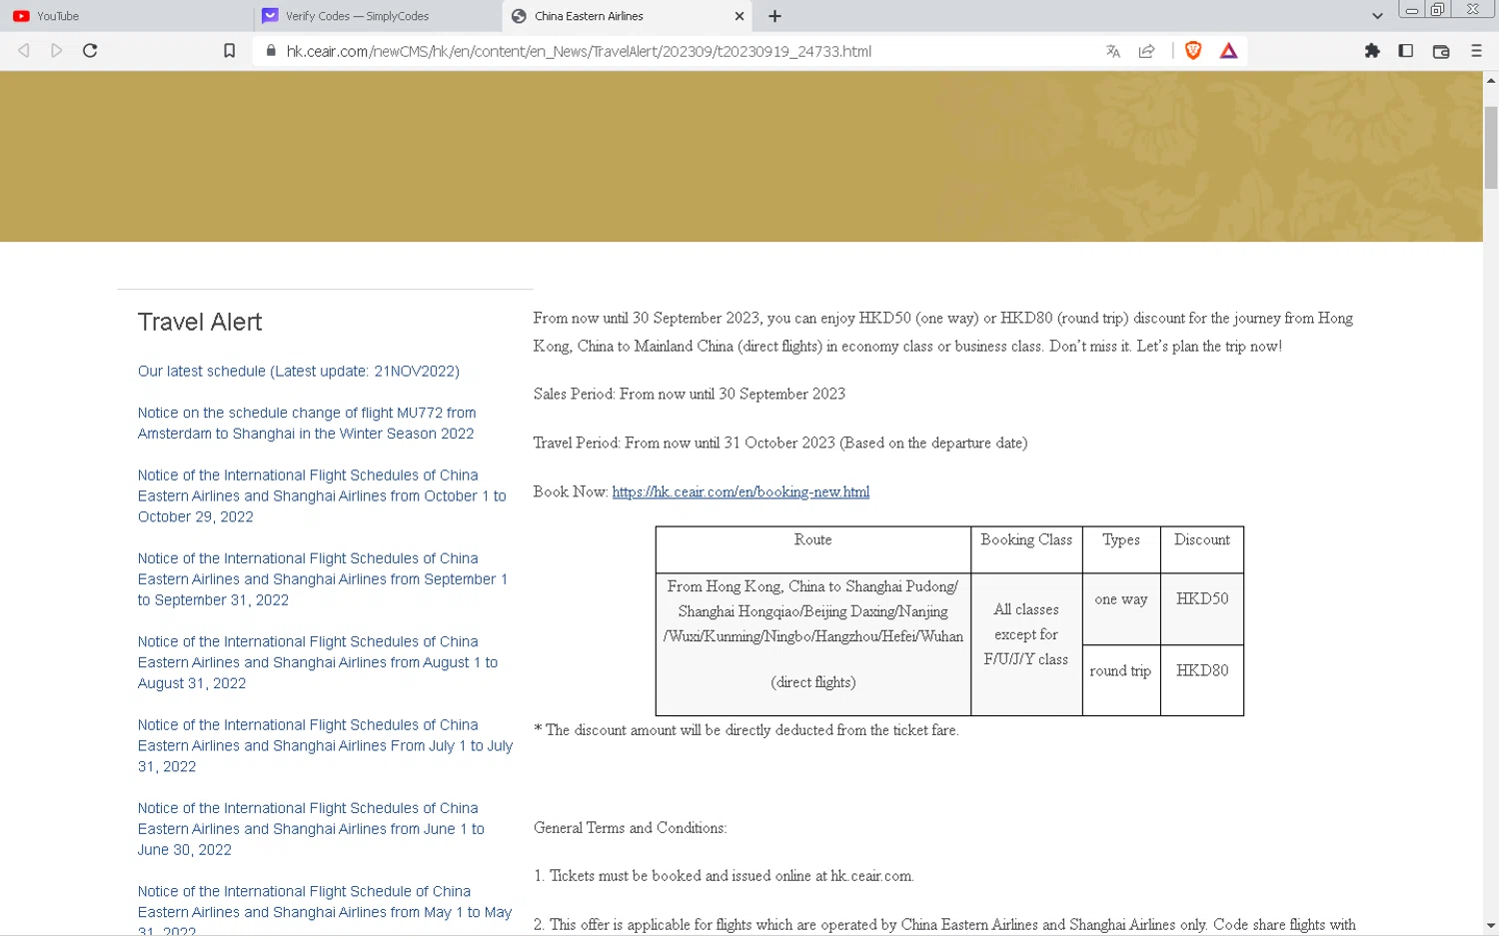
Task: Click the scrollbar down arrow
Action: pos(1490,925)
